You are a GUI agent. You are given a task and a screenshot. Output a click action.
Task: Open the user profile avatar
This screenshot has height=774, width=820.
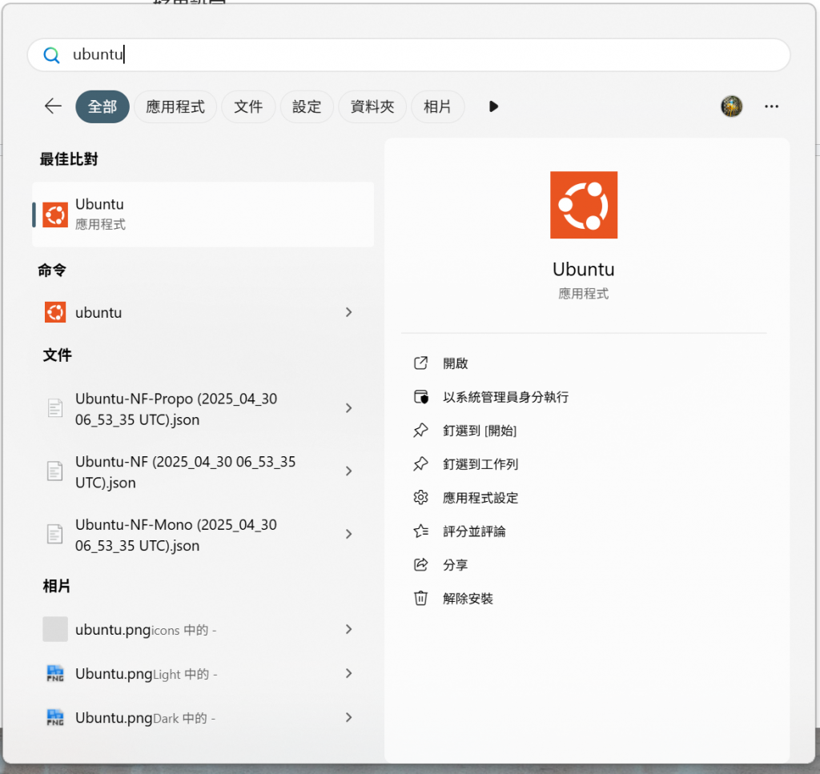732,106
